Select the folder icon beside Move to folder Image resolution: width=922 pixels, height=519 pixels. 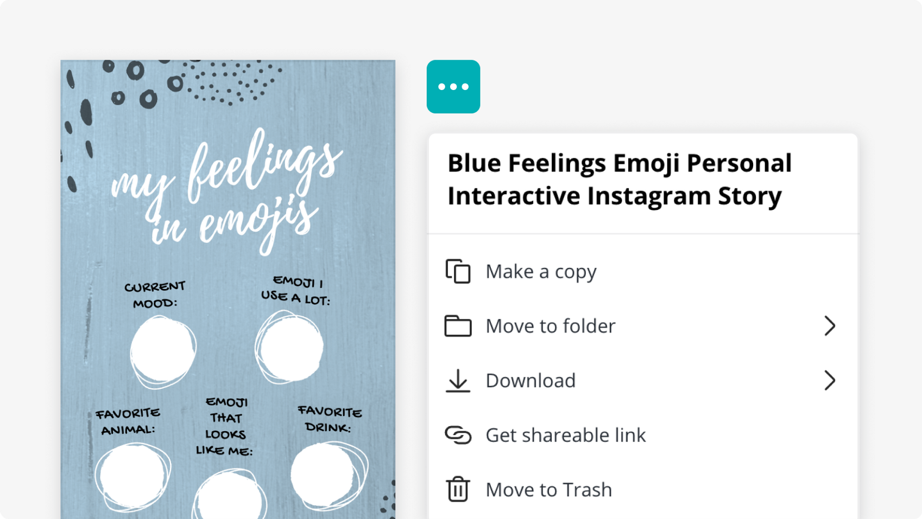pyautogui.click(x=458, y=326)
